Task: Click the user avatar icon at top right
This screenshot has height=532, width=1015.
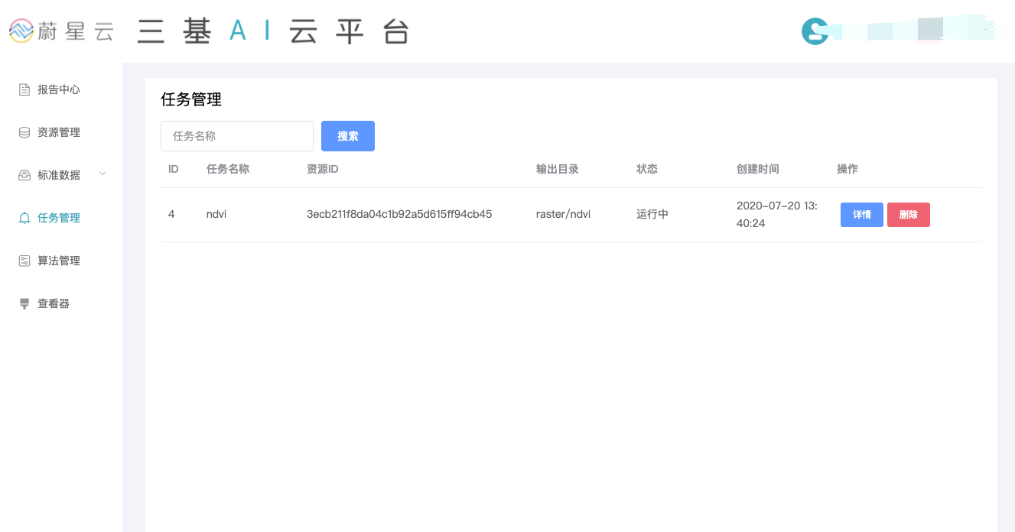Action: [x=815, y=31]
